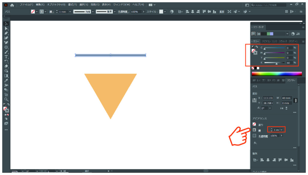Click fx add effect icon

255,143
